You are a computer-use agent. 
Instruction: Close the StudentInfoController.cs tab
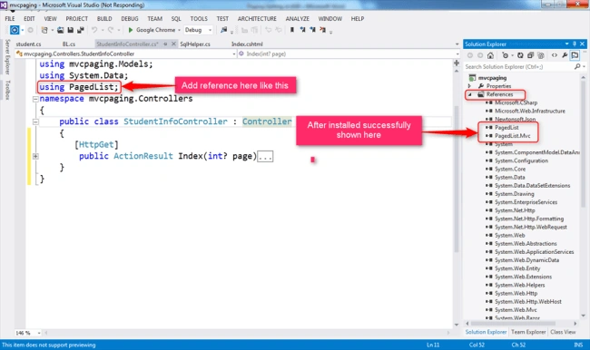[x=173, y=44]
